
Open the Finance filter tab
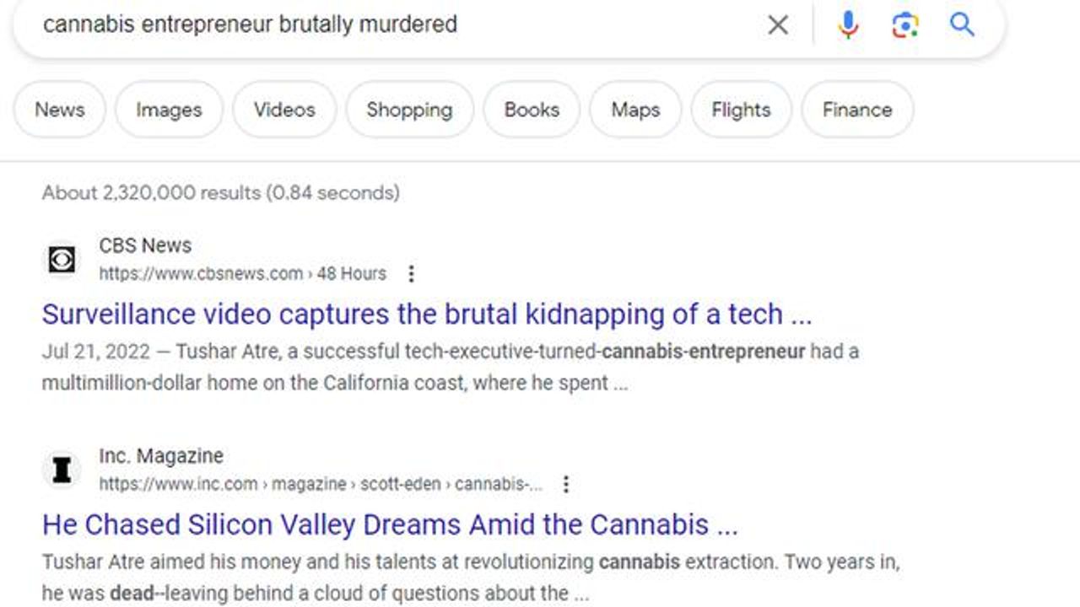pyautogui.click(x=857, y=110)
